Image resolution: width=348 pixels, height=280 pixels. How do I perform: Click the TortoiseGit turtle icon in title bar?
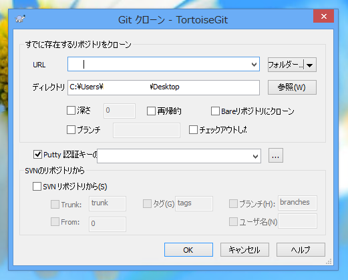pyautogui.click(x=20, y=19)
